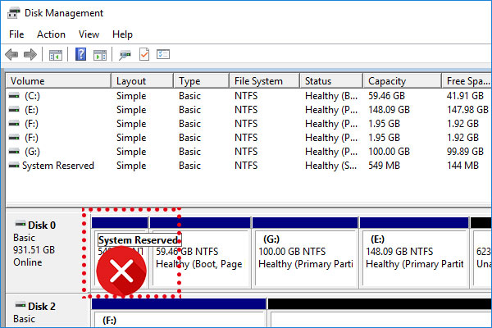Select the 59.46 GB NTFS boot partition block
Viewport: 492px width, 328px height.
[200, 253]
